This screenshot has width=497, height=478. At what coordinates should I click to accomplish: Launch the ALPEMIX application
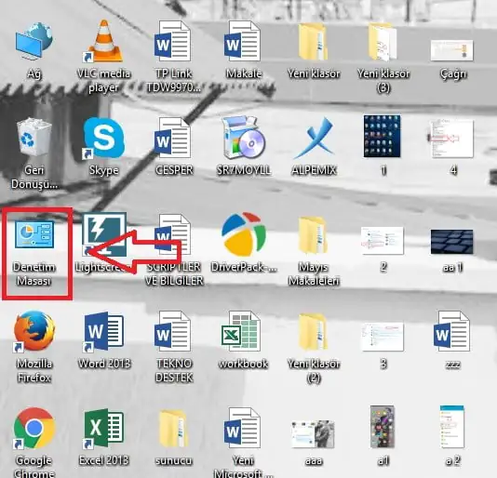(x=314, y=138)
